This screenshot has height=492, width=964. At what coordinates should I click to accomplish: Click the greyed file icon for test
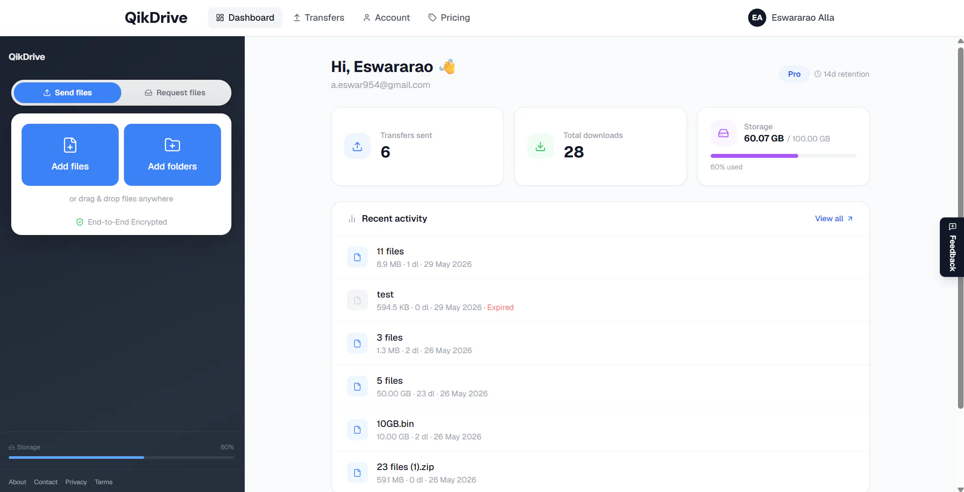coord(357,301)
